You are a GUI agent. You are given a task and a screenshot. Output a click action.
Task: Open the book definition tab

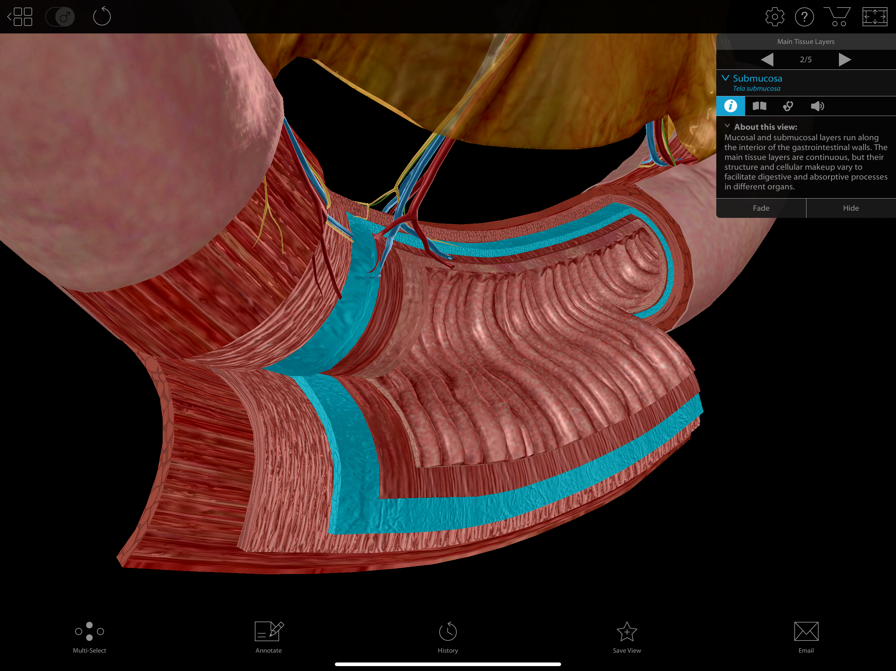coord(760,106)
